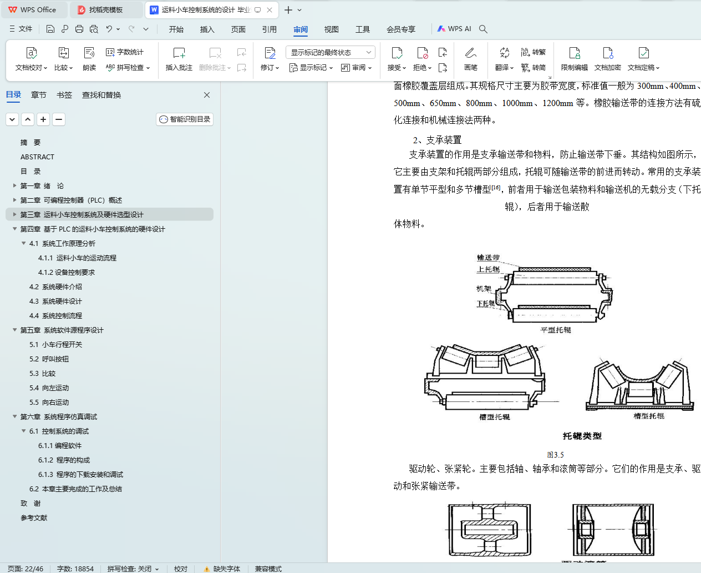Collapse 第五章 系统软件源程序设计 node

14,330
